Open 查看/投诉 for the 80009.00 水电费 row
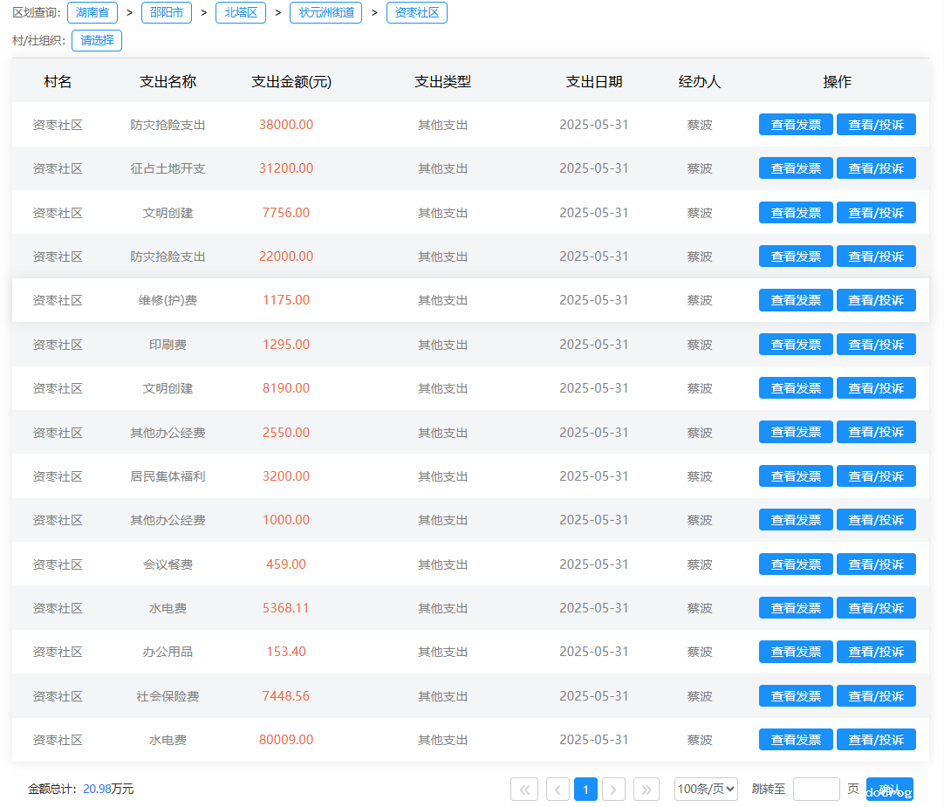The width and height of the screenshot is (944, 807). click(876, 740)
